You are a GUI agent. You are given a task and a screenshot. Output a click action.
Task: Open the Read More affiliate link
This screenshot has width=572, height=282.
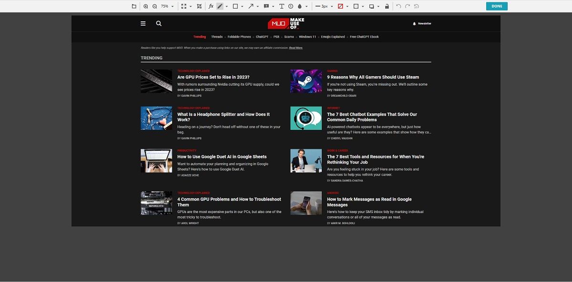point(296,48)
